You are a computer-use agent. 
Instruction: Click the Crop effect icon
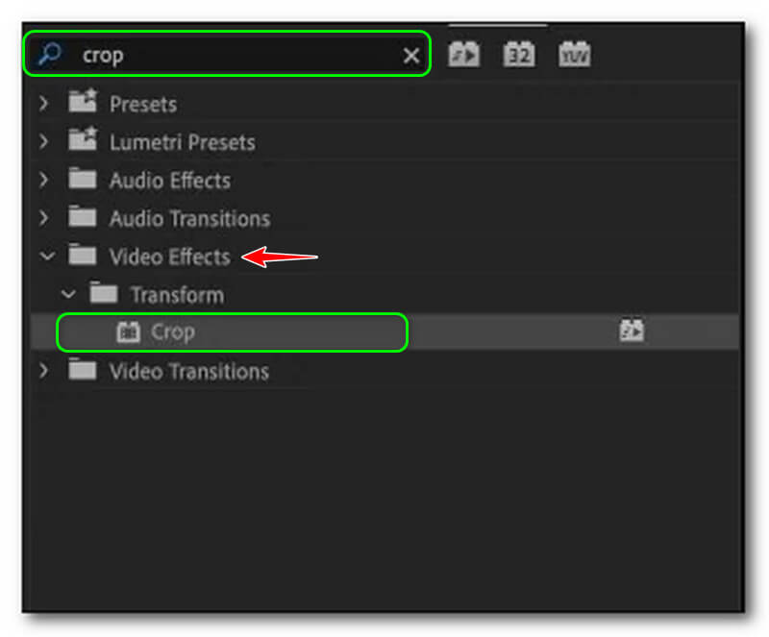(x=128, y=332)
